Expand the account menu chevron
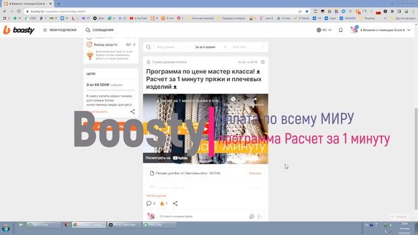This screenshot has width=418, height=235. (409, 30)
